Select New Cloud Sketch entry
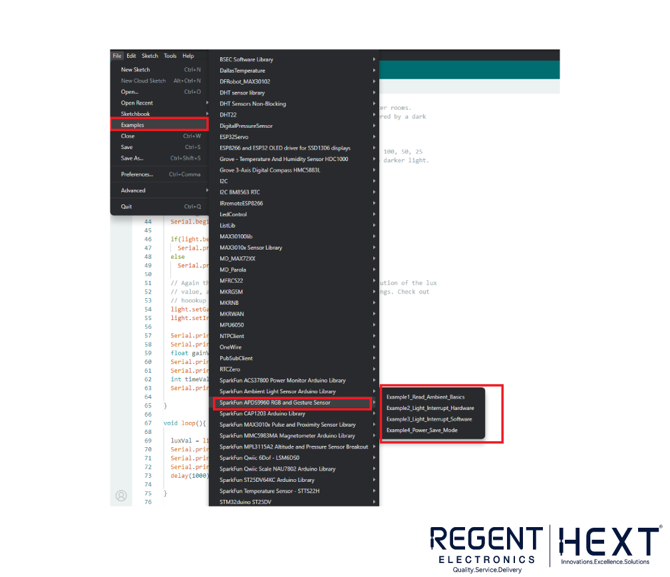Viewport: 670px width, 577px height. coord(160,81)
